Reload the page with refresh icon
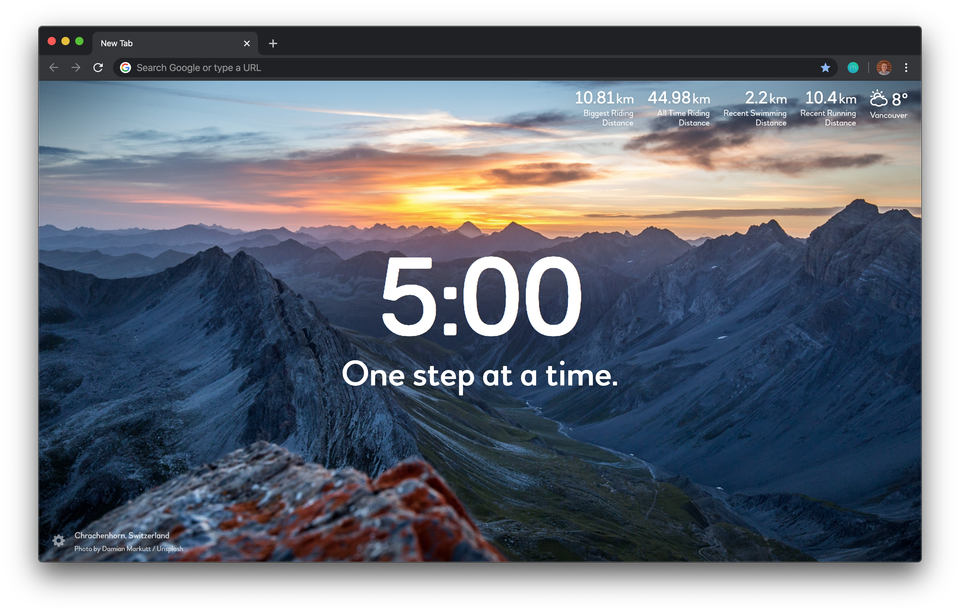The width and height of the screenshot is (960, 613). click(98, 68)
